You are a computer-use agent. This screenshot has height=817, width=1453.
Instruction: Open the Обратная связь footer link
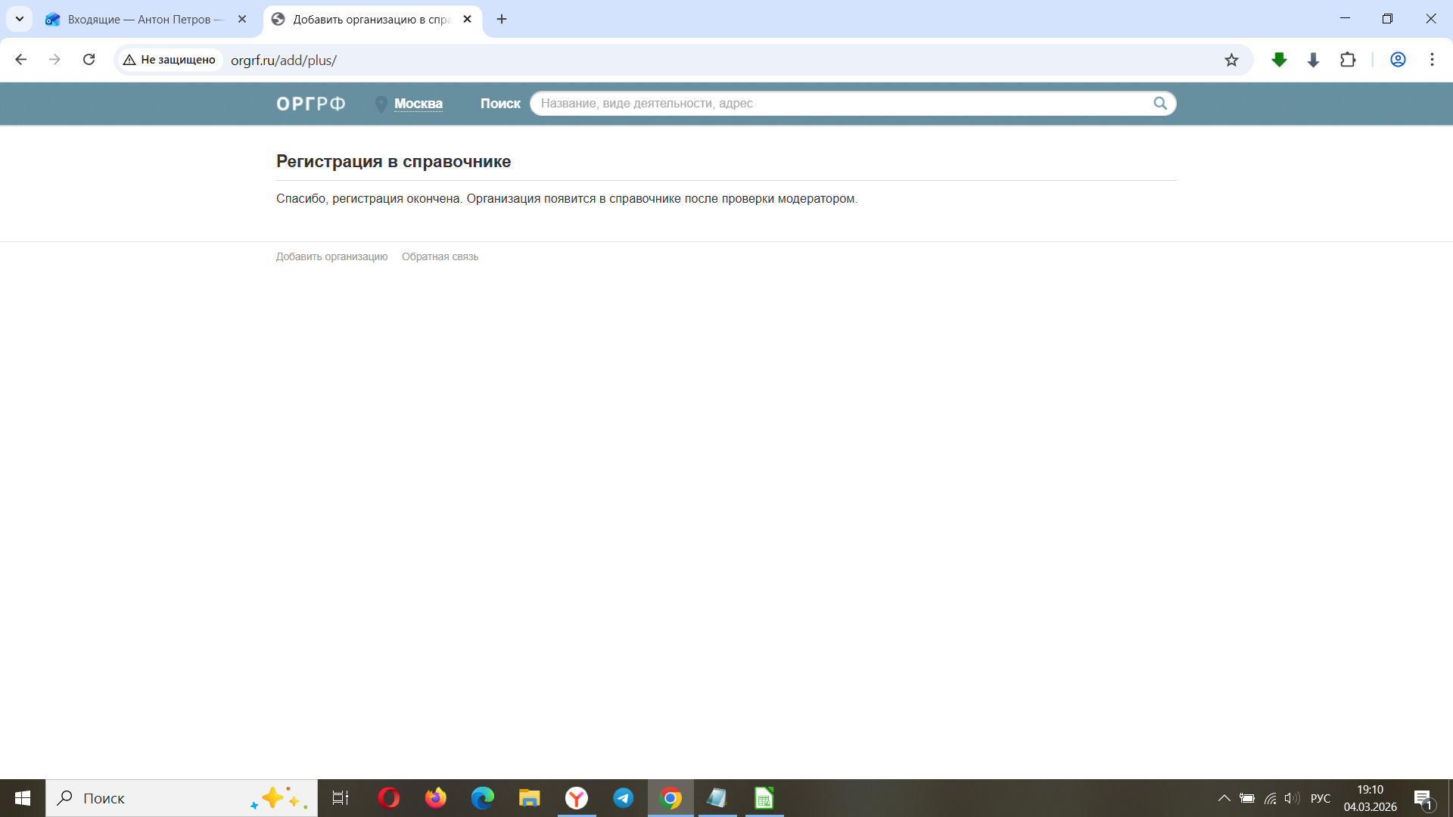pyautogui.click(x=440, y=256)
